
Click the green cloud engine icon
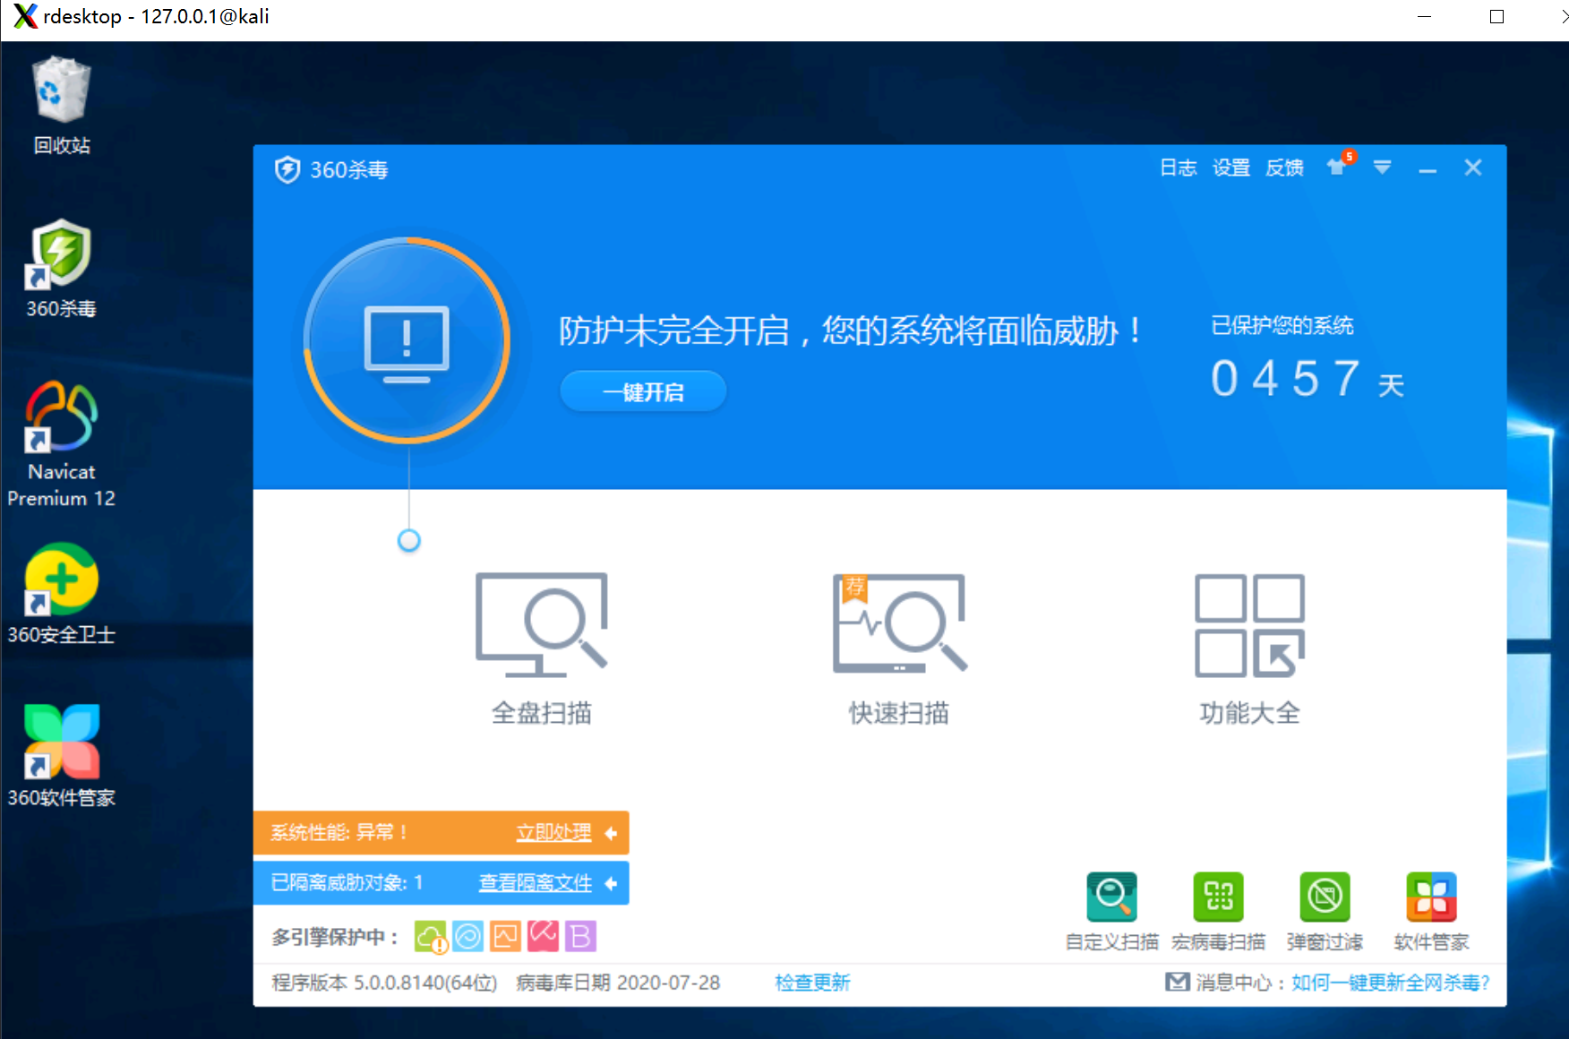(430, 937)
